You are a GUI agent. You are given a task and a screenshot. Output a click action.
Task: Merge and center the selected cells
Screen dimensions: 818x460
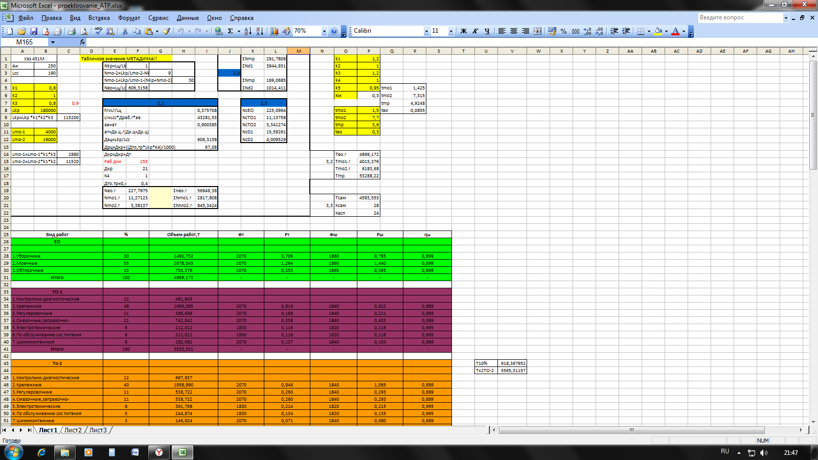[x=537, y=31]
